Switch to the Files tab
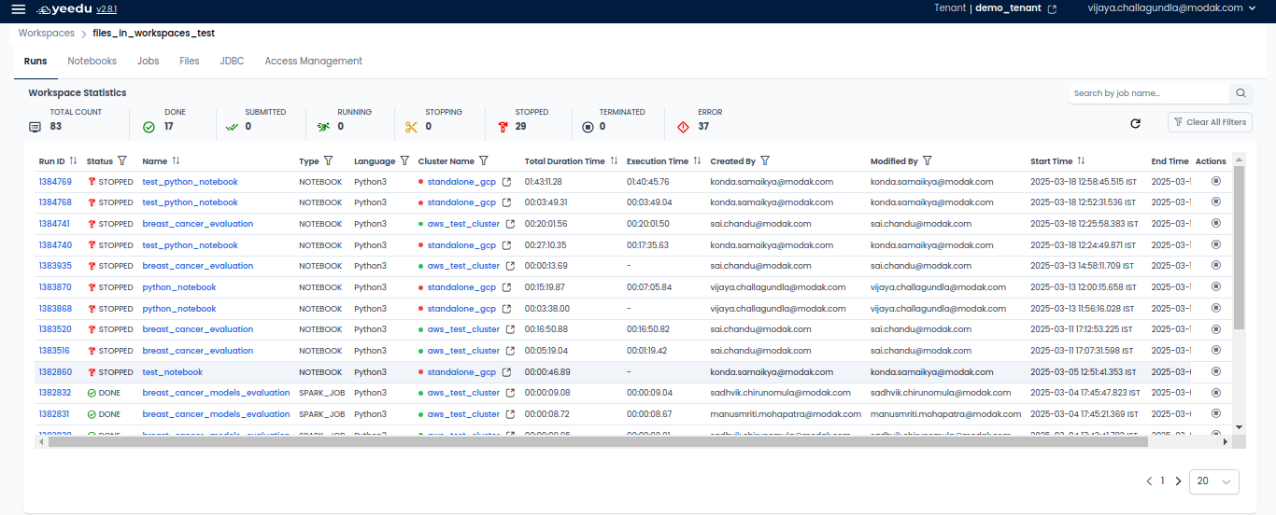1276x515 pixels. (x=190, y=61)
